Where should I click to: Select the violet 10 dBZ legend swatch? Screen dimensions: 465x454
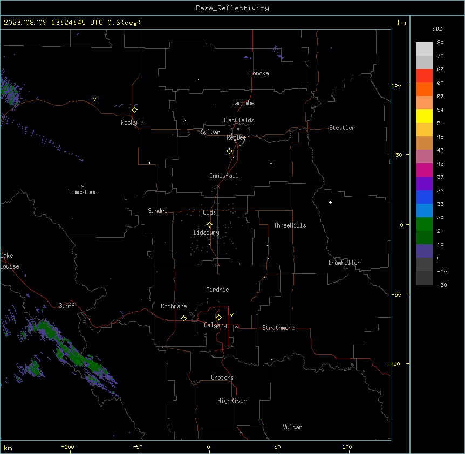424,251
